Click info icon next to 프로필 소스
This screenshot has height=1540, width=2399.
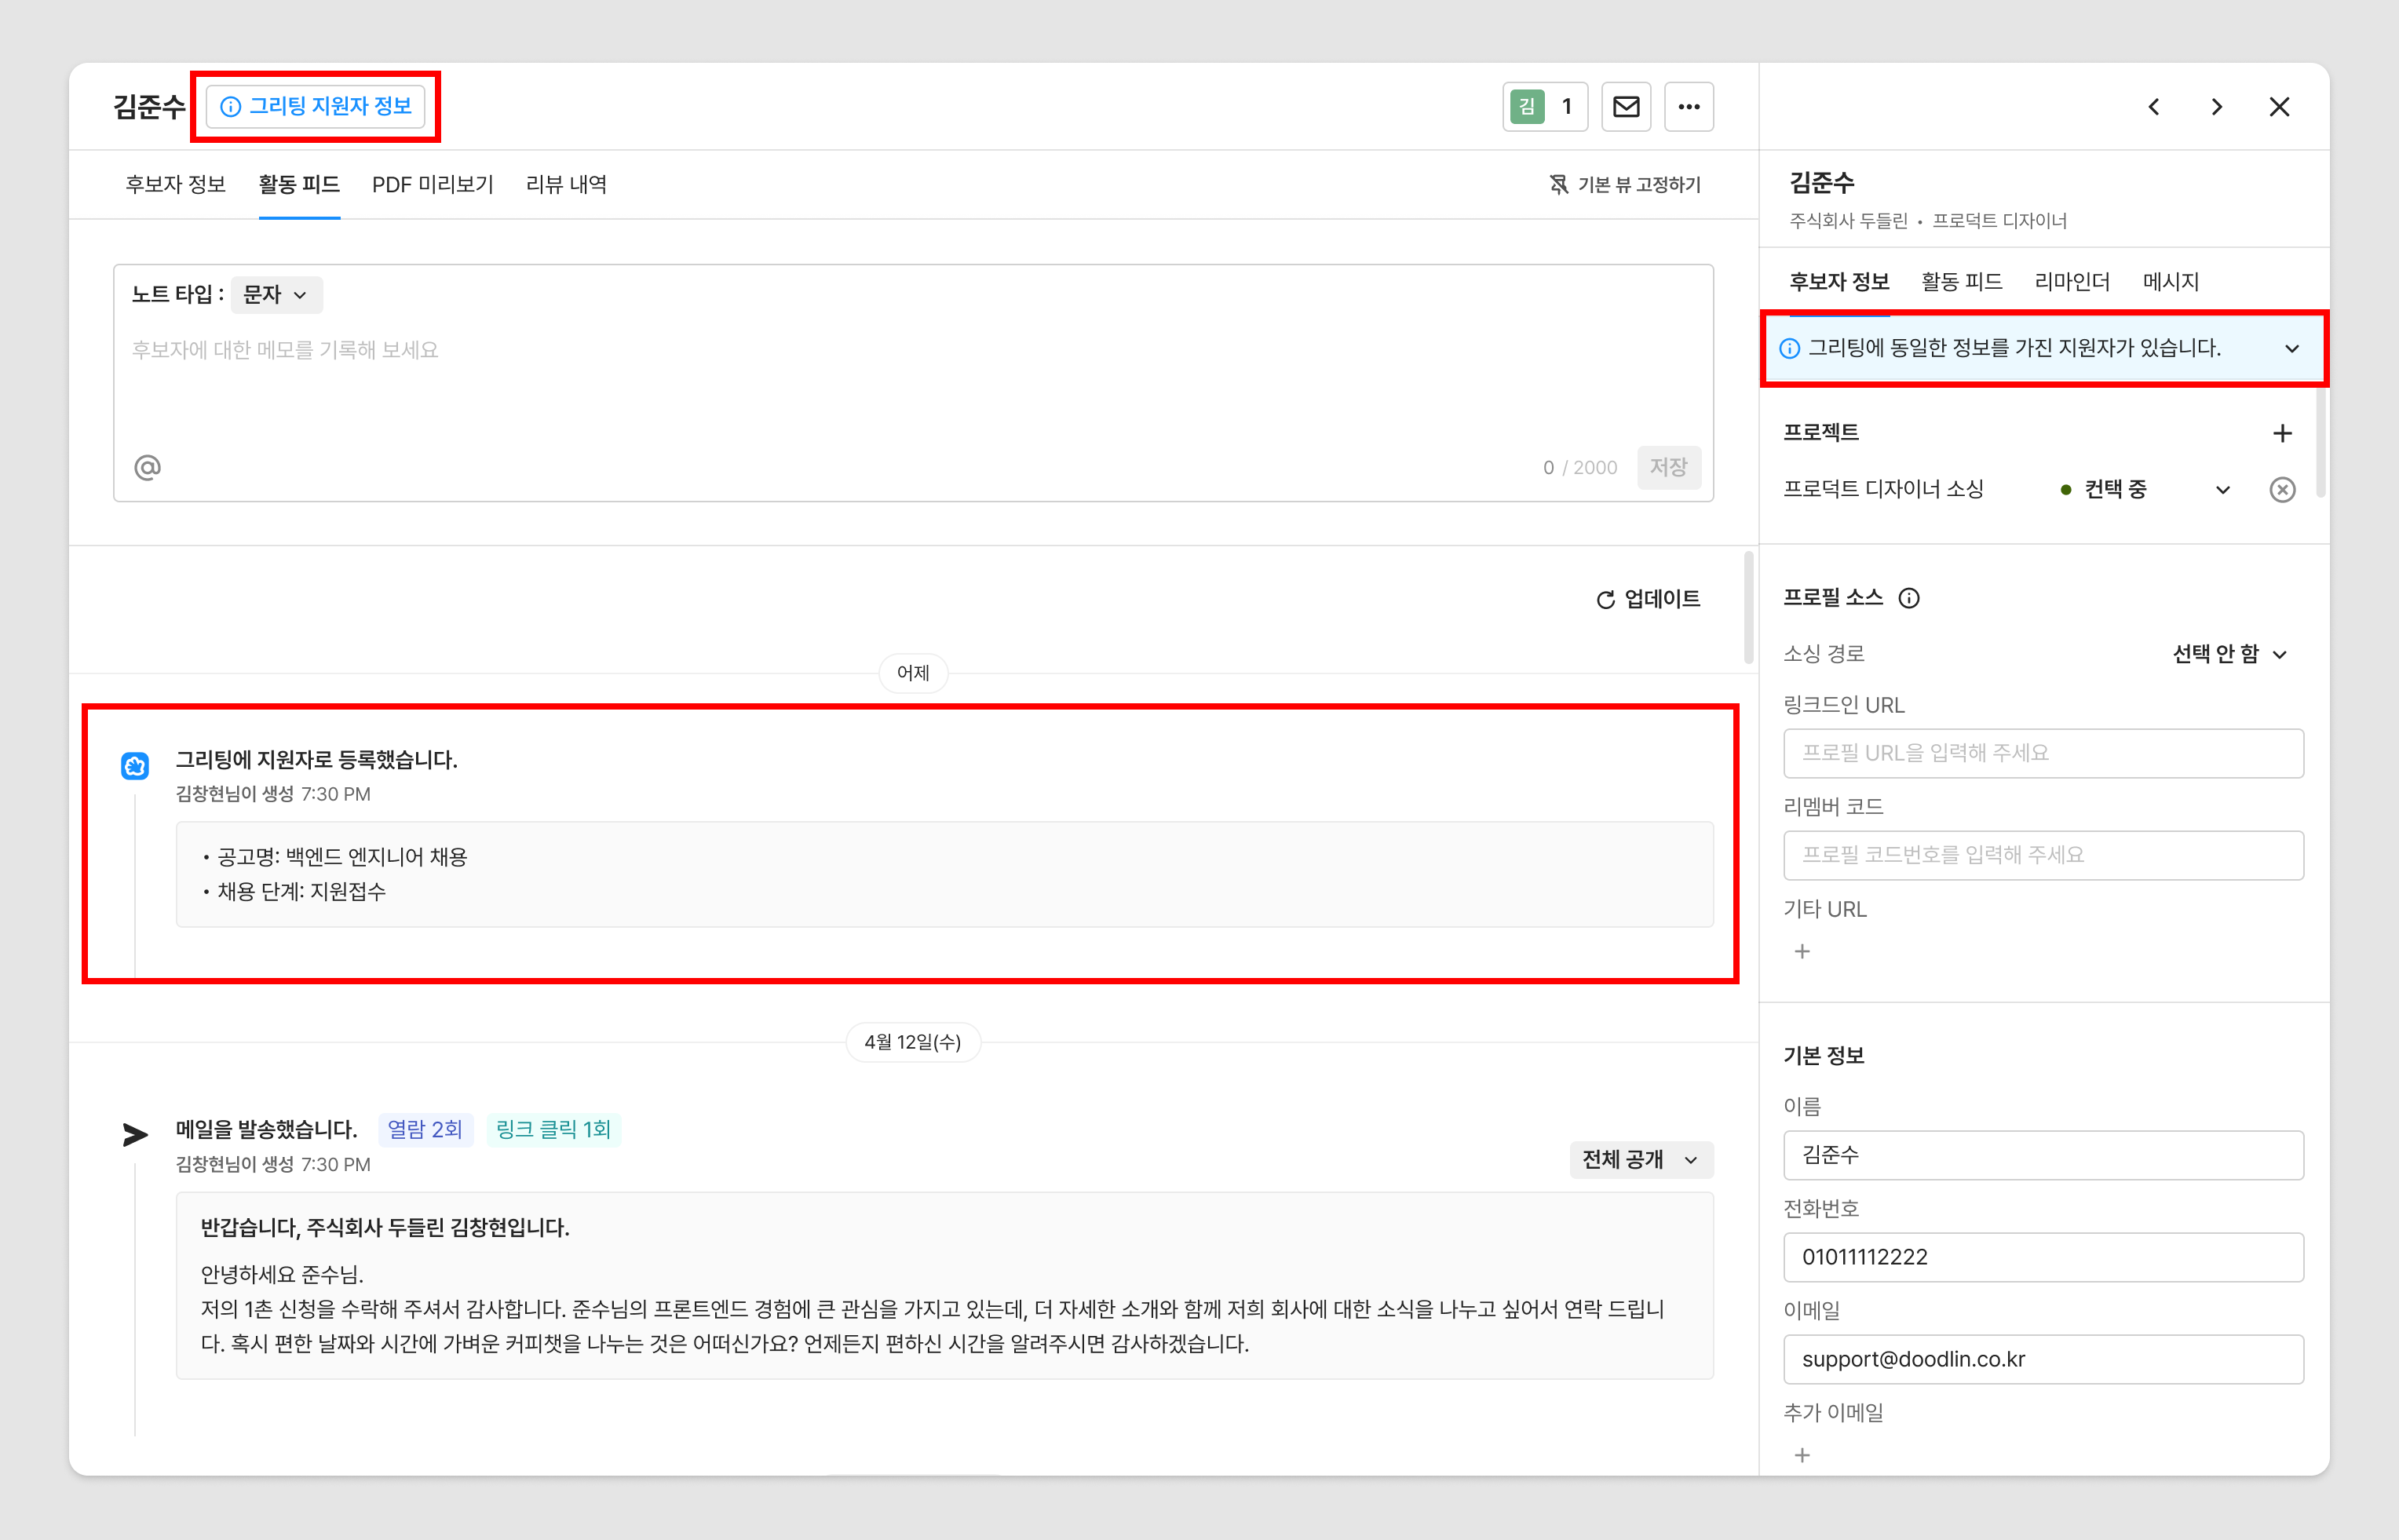1909,598
